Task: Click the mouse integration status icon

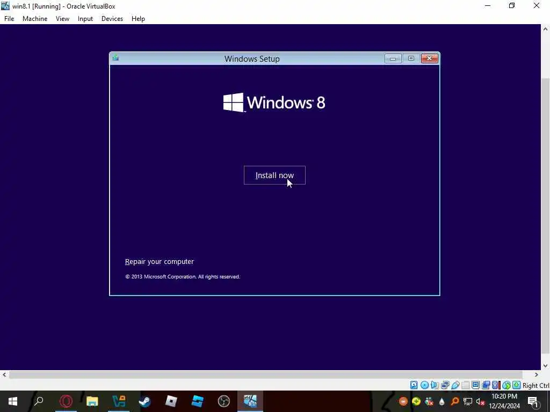Action: [x=506, y=385]
